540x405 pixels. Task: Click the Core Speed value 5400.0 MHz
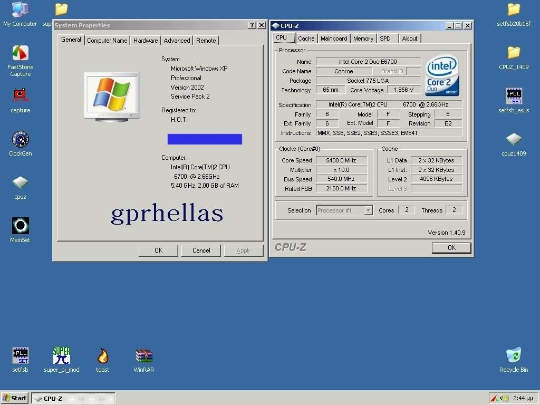341,160
